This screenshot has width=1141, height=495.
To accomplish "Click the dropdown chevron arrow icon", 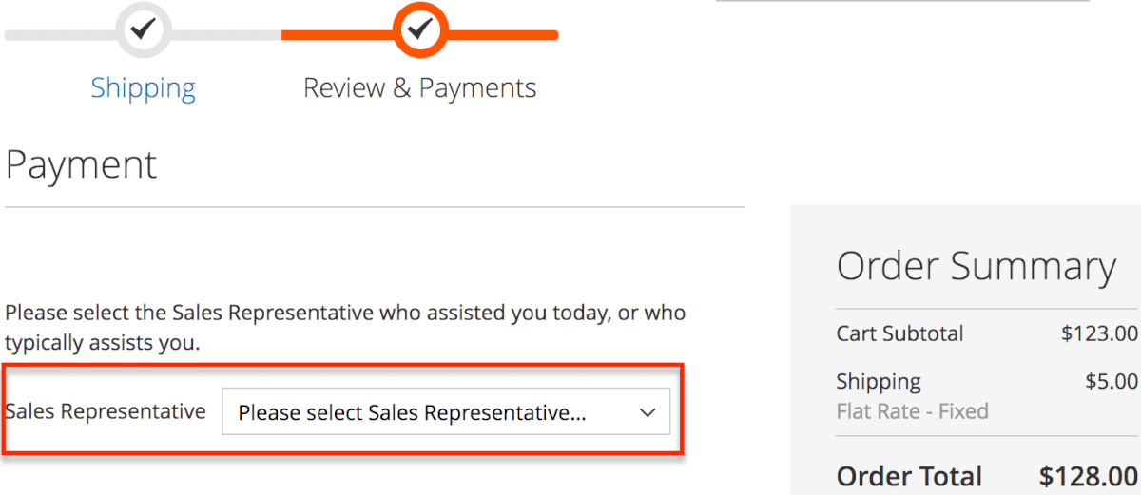I will pos(648,412).
